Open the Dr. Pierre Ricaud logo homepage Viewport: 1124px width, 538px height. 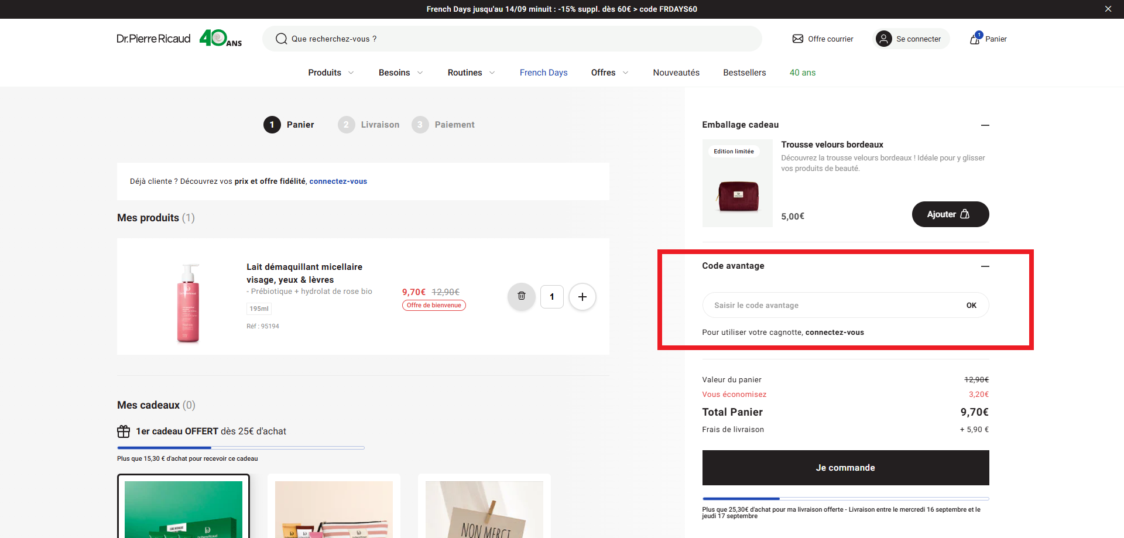[153, 39]
